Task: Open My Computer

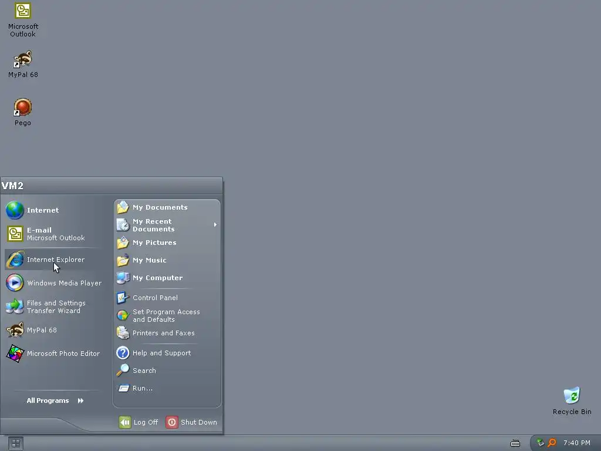Action: tap(167, 278)
